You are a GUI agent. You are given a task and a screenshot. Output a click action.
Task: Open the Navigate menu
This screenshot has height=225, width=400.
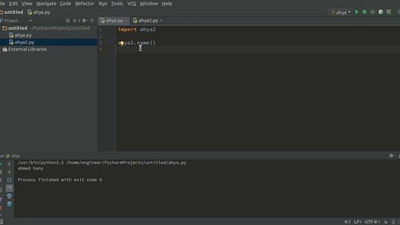46,4
